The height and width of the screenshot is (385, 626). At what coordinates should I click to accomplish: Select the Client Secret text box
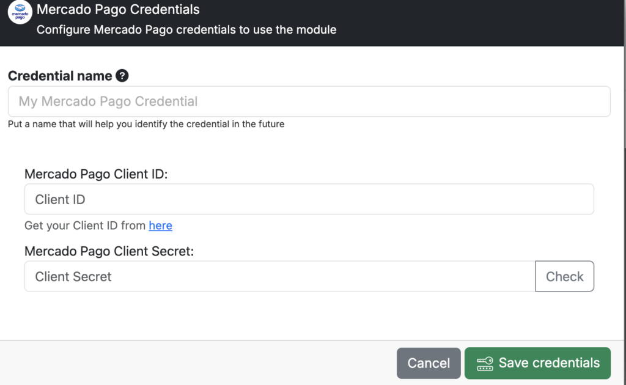coord(279,277)
